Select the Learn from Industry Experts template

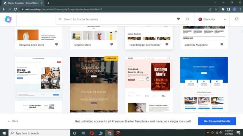[x=204, y=85]
